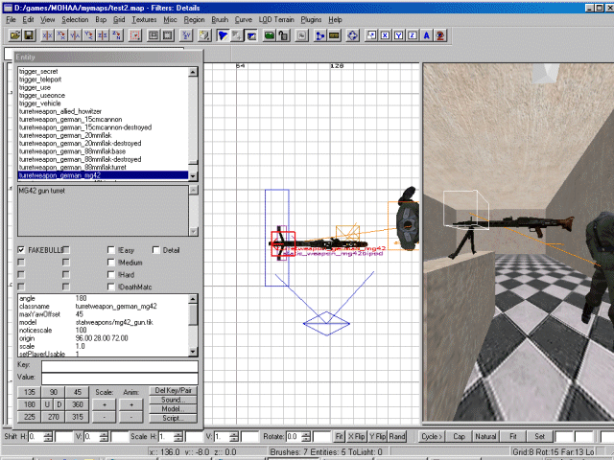Click the save disk icon in toolbar
The width and height of the screenshot is (614, 460).
30,36
